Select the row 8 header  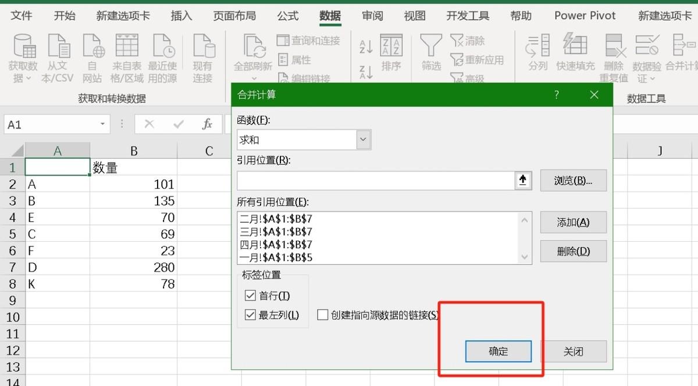click(12, 284)
